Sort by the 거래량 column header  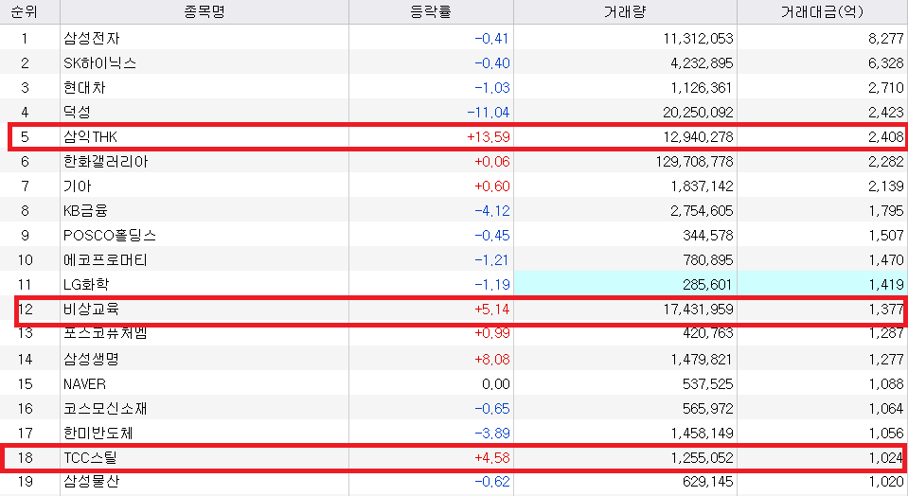625,11
